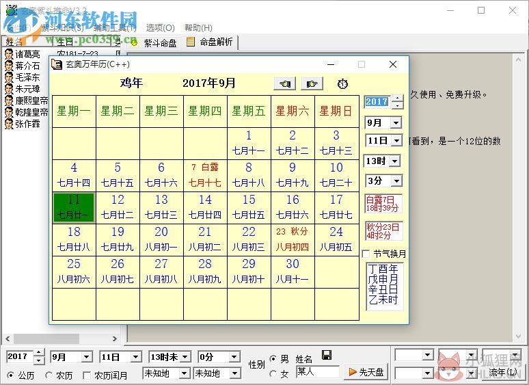Click the 命盘解析 tab book icon
This screenshot has height=385, width=529.
tap(191, 42)
